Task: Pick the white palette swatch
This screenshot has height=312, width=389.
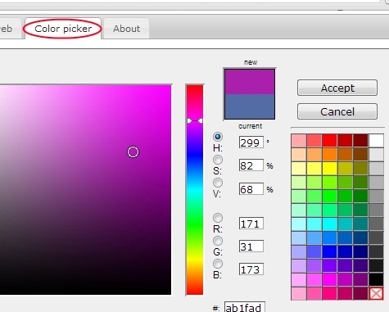Action: [376, 141]
